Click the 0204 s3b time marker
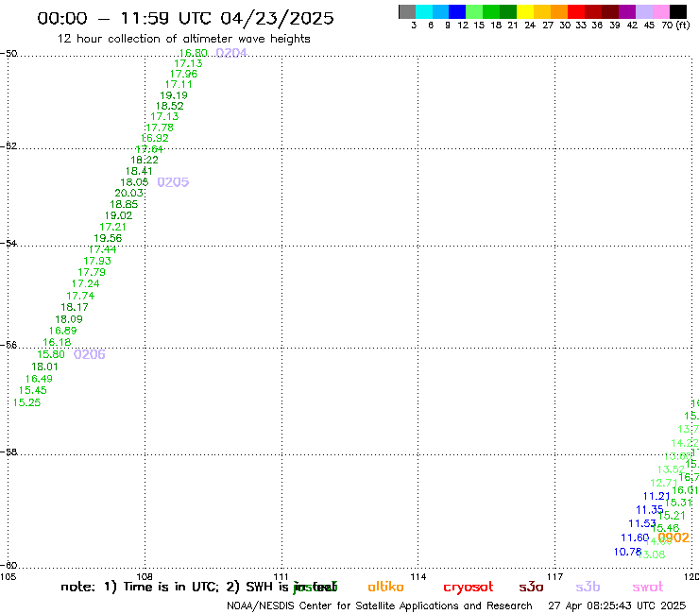The height and width of the screenshot is (614, 699). (230, 53)
